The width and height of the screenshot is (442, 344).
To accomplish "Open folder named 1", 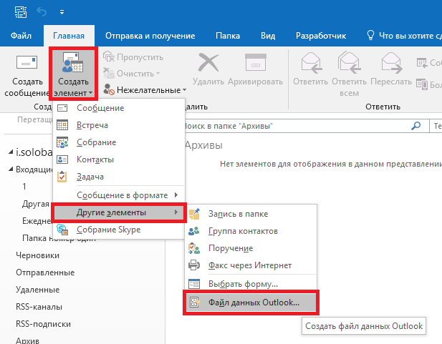I will 24,187.
